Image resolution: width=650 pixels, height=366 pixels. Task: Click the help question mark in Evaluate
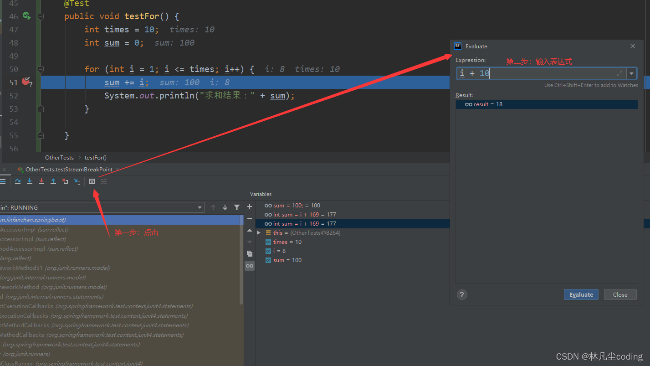point(462,294)
